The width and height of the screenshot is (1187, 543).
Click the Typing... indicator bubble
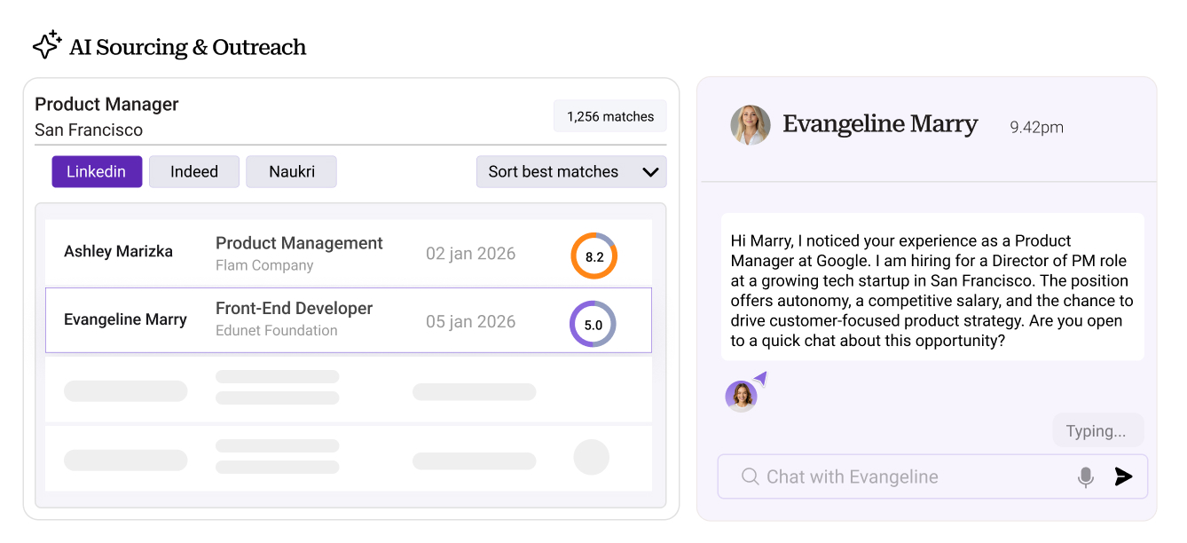(x=1097, y=431)
